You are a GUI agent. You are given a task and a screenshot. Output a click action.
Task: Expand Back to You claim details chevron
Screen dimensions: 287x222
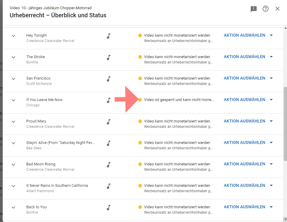pos(13,207)
